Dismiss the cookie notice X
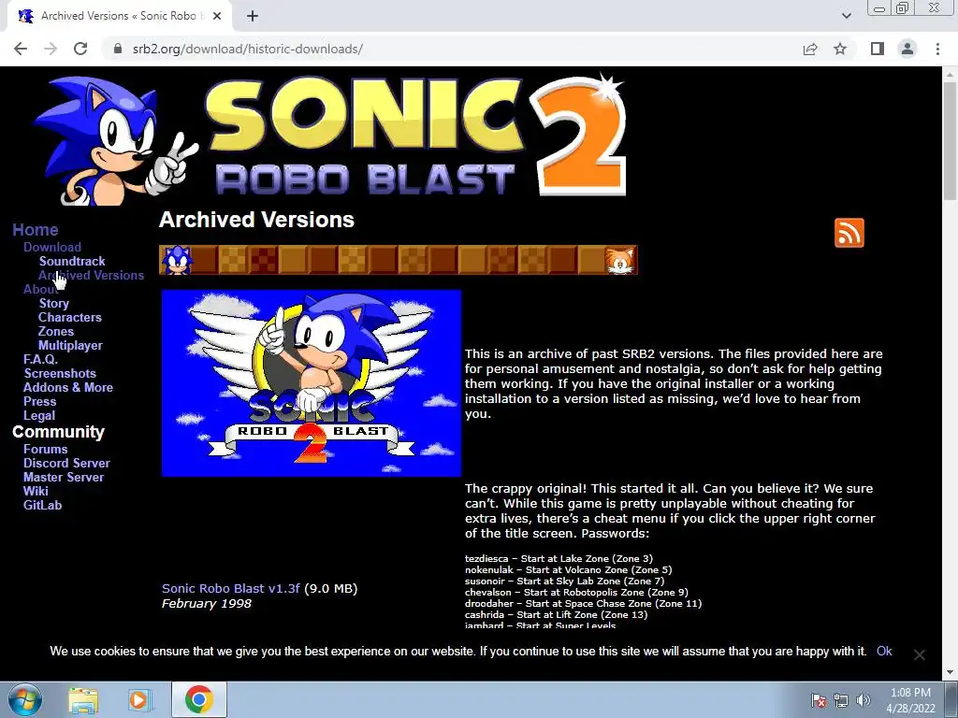Image resolution: width=958 pixels, height=718 pixels. tap(919, 654)
